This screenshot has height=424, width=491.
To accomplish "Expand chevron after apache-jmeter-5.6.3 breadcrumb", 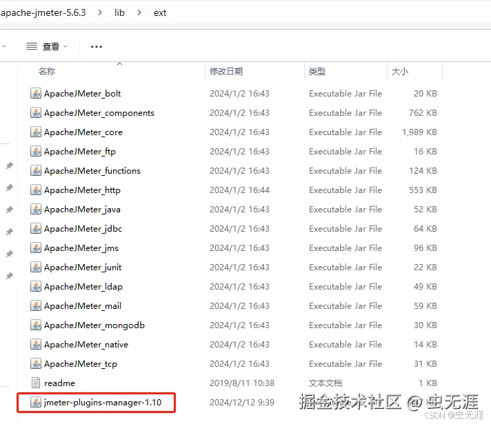I will pyautogui.click(x=100, y=12).
